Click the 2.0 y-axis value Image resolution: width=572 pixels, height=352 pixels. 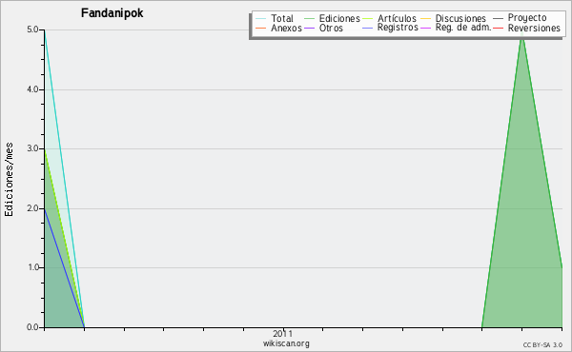(32, 208)
